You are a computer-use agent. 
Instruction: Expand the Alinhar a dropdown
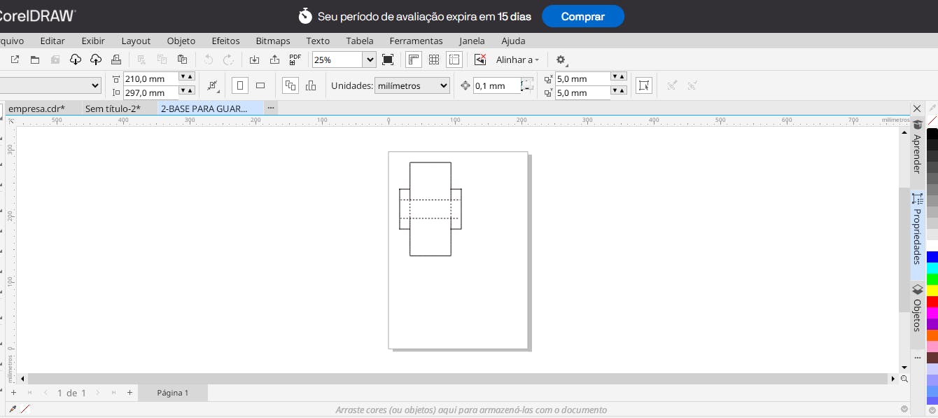pos(517,60)
